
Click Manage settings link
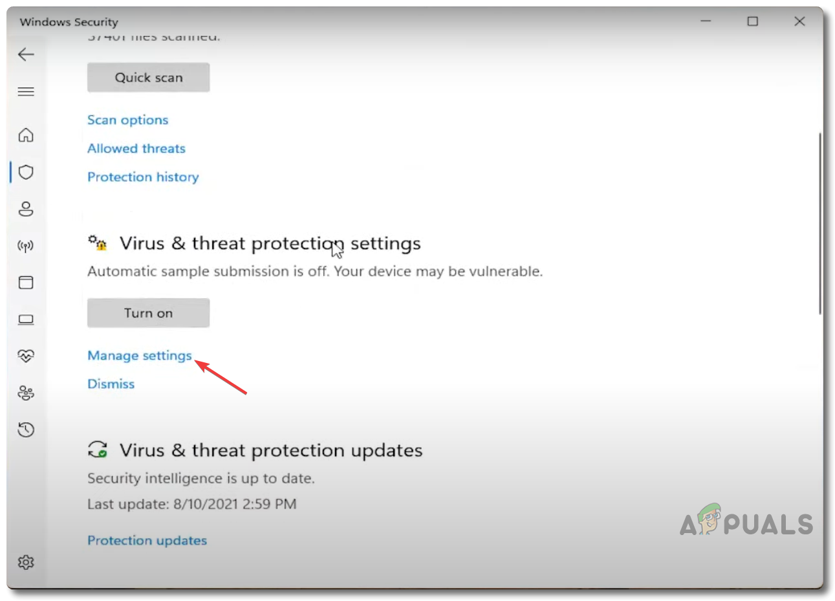(140, 356)
